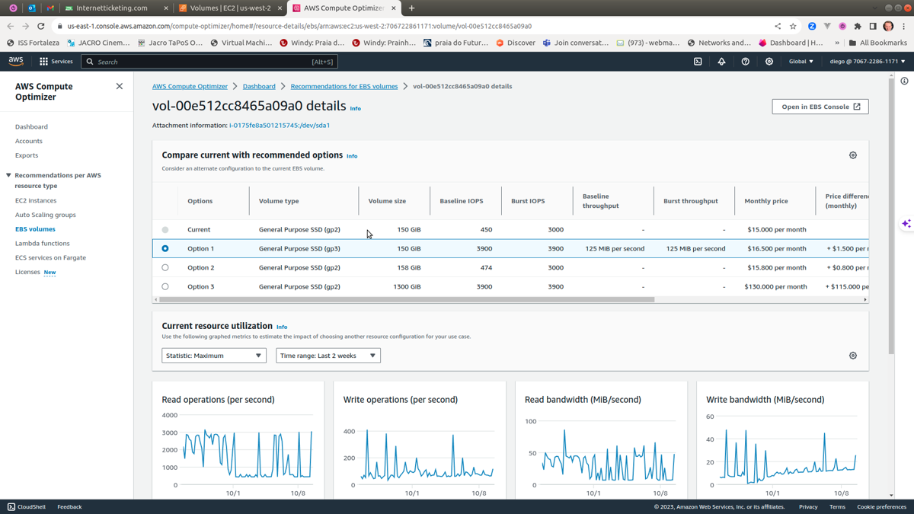
Task: Open AWS console settings gear
Action: click(x=769, y=62)
